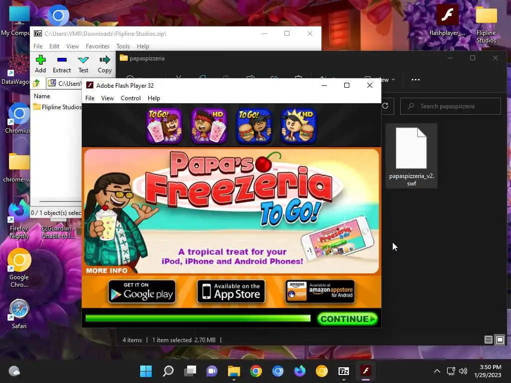Open the Firefox Nightly desktop shortcut
The image size is (511, 383).
click(x=19, y=219)
